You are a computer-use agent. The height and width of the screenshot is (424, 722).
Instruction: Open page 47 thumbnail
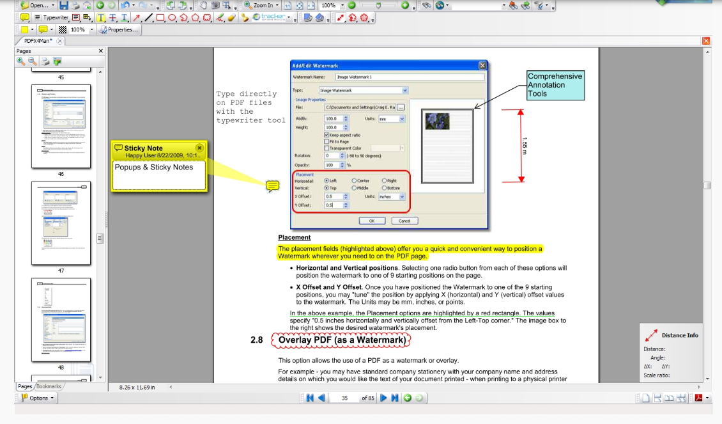coord(61,223)
